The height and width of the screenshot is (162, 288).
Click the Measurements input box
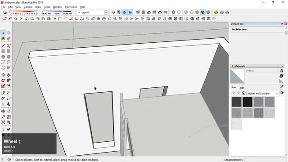tap(264, 160)
